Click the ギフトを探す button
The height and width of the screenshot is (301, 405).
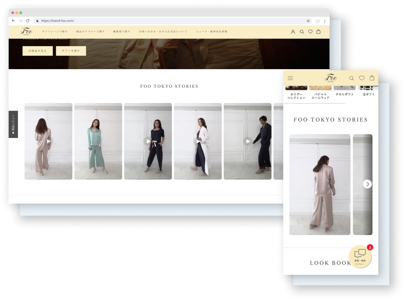click(71, 51)
